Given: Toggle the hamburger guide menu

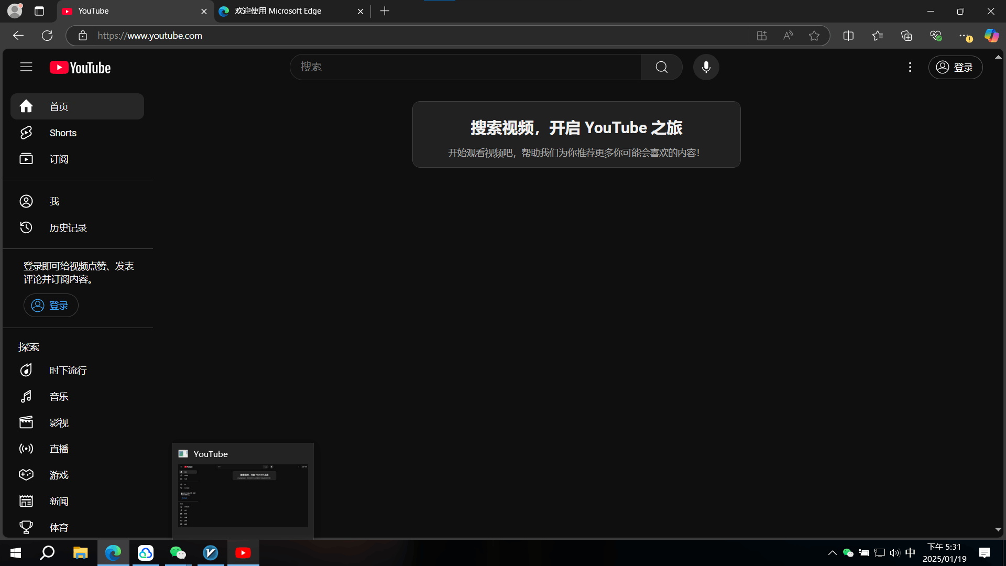Looking at the screenshot, I should point(26,67).
